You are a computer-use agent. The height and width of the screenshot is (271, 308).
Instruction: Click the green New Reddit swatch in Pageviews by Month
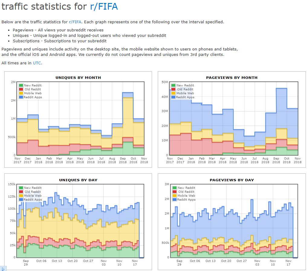[173, 85]
